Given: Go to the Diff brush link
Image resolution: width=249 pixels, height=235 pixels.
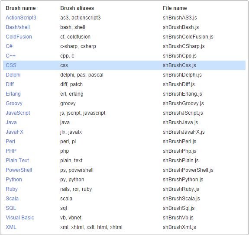Looking at the screenshot, I should (10, 84).
